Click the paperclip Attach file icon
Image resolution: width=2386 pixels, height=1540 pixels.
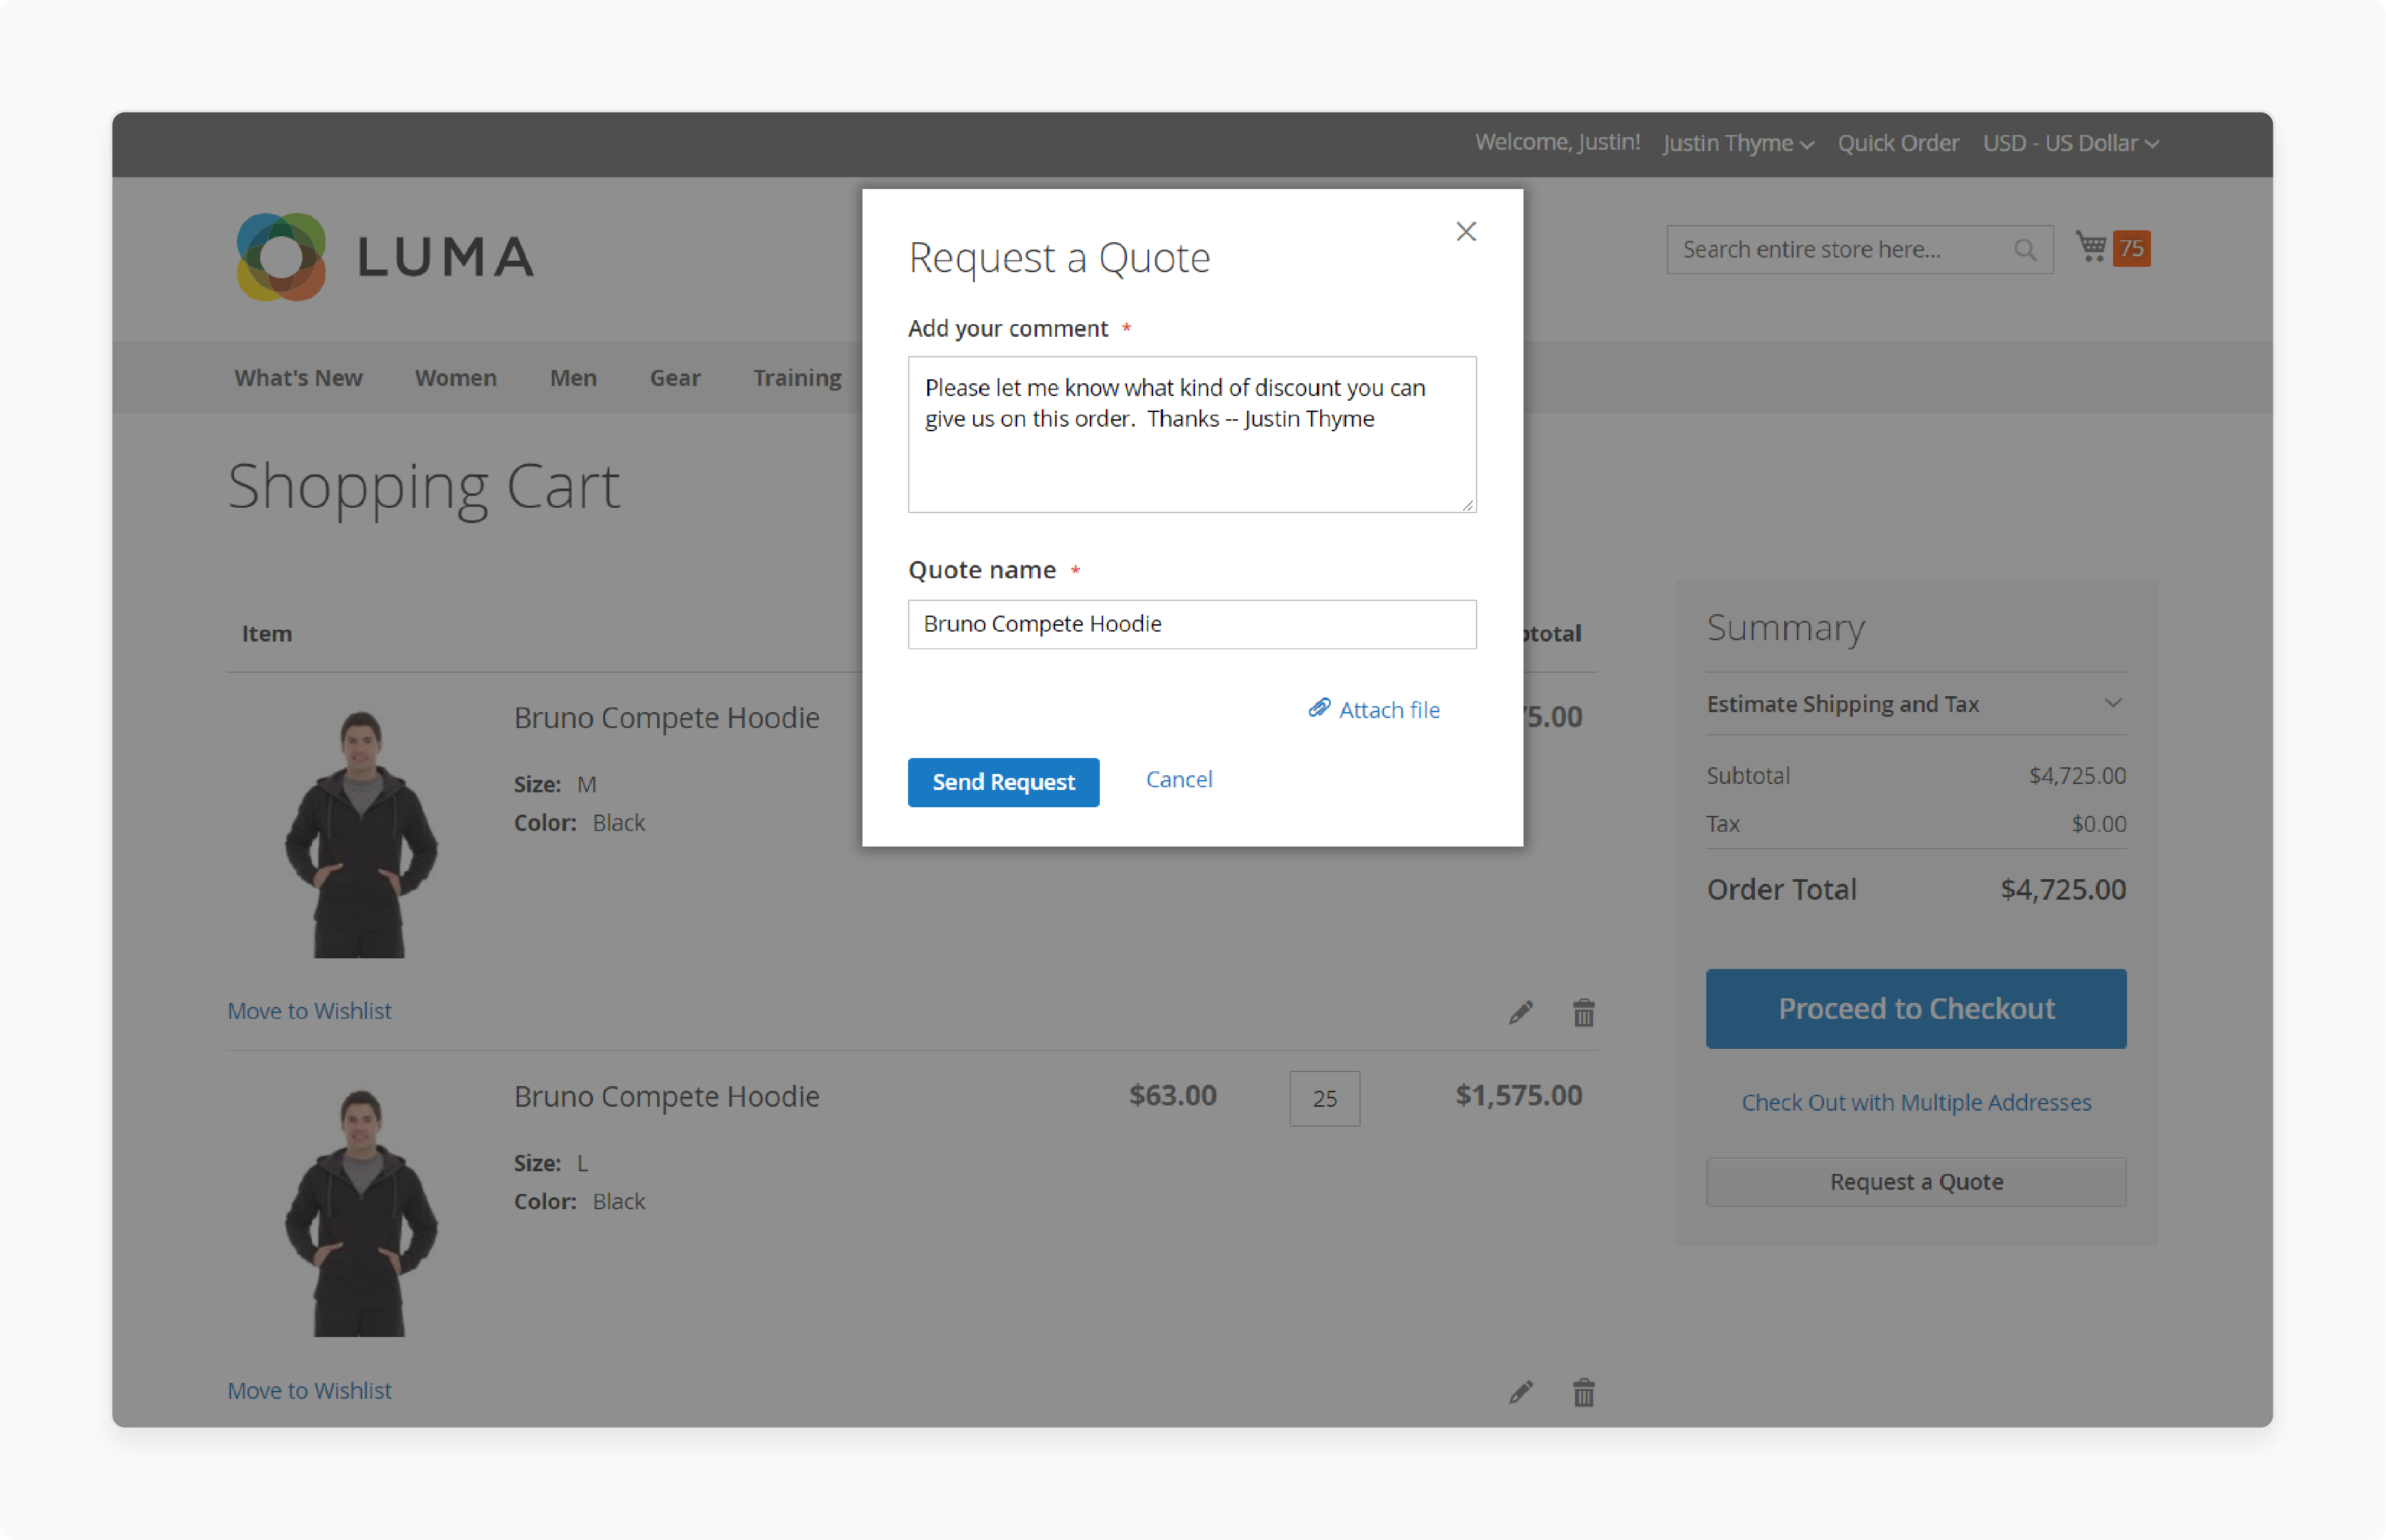[x=1319, y=708]
